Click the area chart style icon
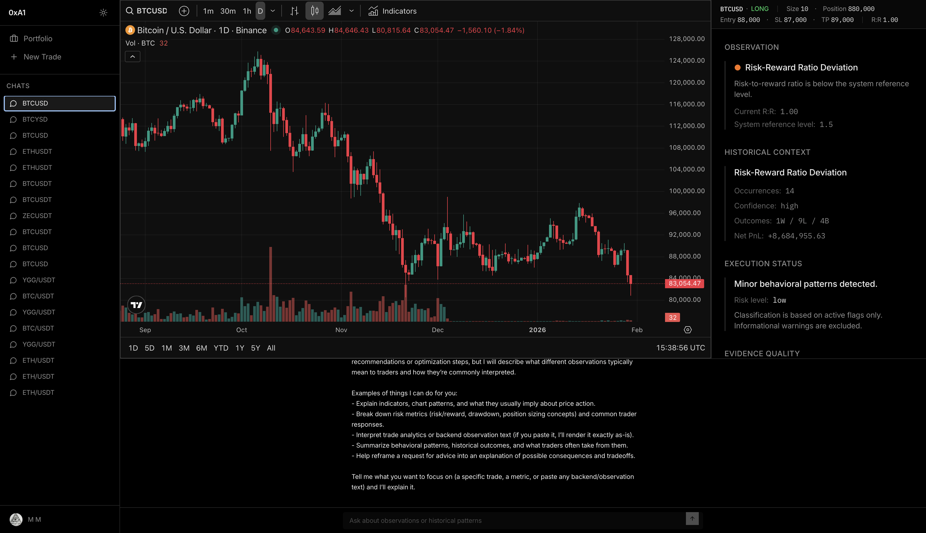926x533 pixels. tap(335, 11)
